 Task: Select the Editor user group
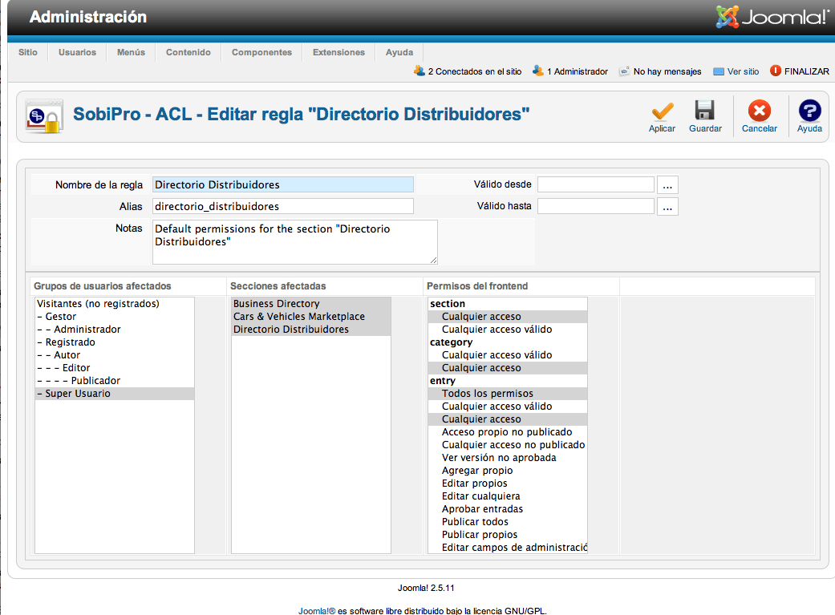(115, 367)
